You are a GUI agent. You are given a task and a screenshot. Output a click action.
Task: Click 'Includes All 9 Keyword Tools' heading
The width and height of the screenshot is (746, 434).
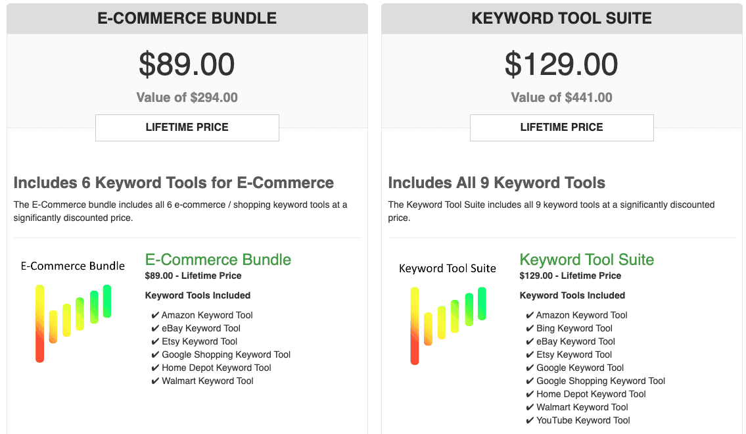click(x=497, y=183)
